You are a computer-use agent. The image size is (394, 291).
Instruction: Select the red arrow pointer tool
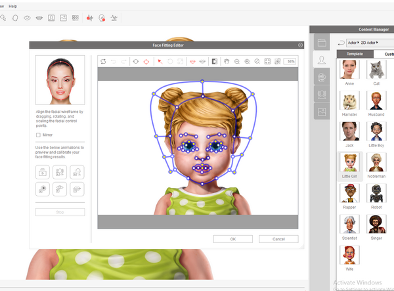point(160,61)
